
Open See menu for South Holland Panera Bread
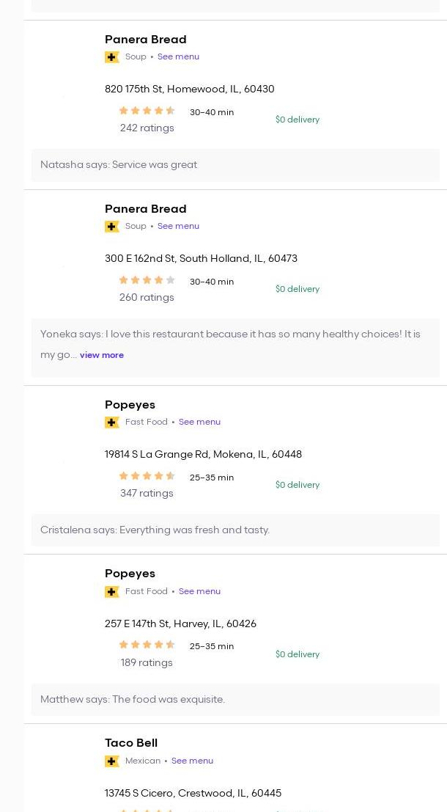point(178,226)
